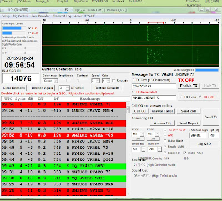Click the waterfall Contrast slider
The height and width of the screenshot is (201, 222).
point(83,80)
